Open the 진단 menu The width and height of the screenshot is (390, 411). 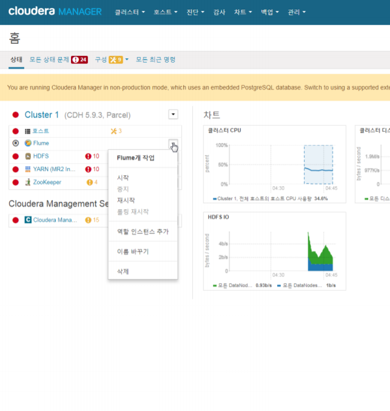point(195,12)
